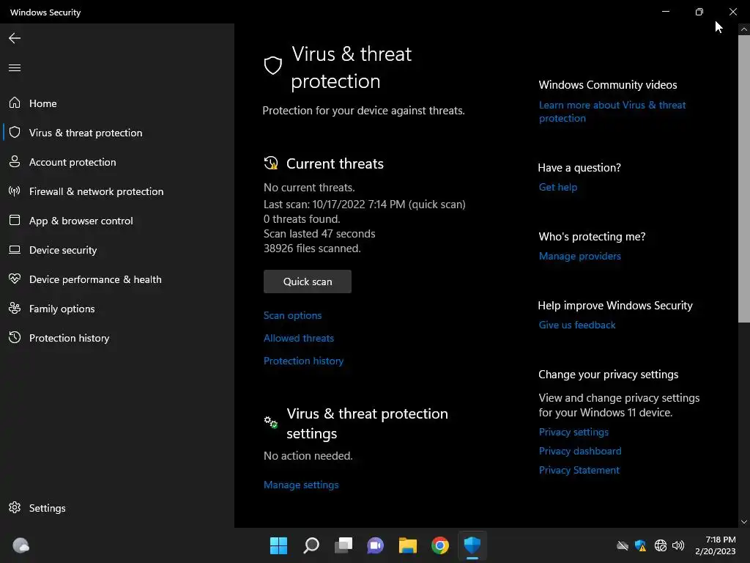Click the Firewall & network protection icon
The image size is (750, 563).
[15, 191]
